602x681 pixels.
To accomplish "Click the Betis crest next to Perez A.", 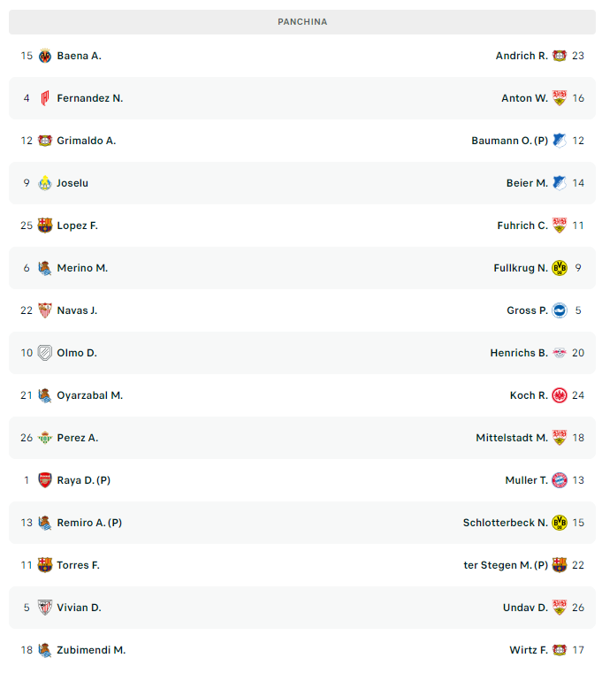I will [45, 438].
